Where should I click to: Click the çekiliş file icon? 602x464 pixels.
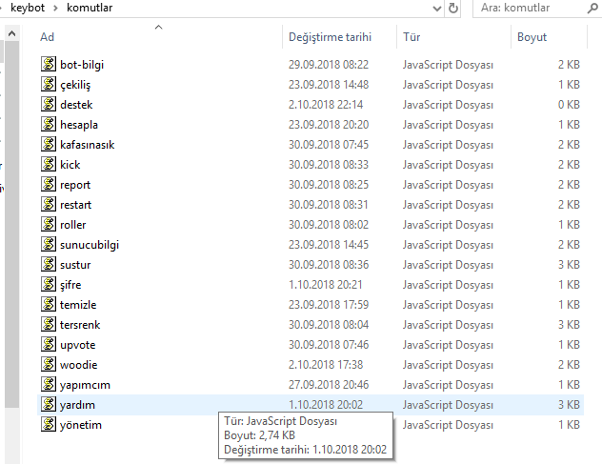49,84
